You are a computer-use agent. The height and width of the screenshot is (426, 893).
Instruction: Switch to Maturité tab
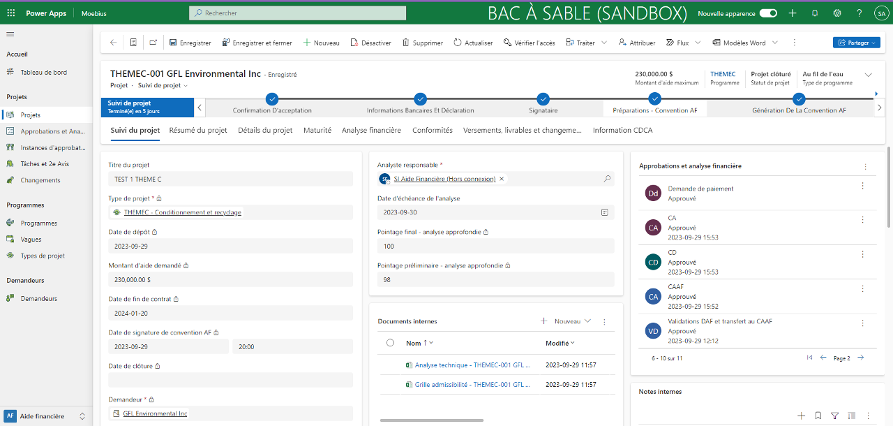pyautogui.click(x=317, y=130)
